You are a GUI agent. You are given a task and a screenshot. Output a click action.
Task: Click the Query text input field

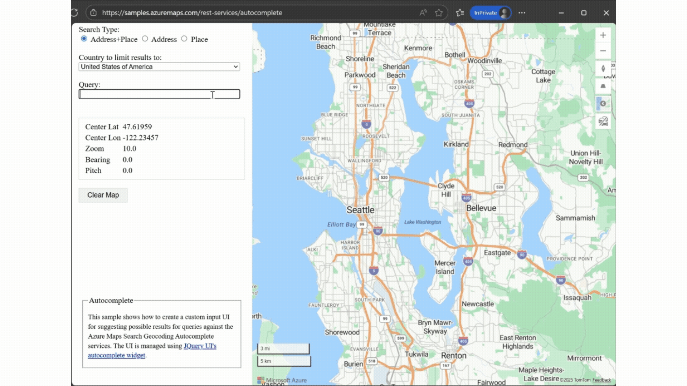point(159,94)
